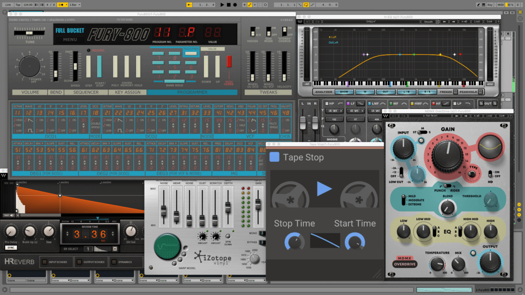This screenshot has width=525, height=295.
Task: Toggle the green MF band
Action: pos(391,103)
